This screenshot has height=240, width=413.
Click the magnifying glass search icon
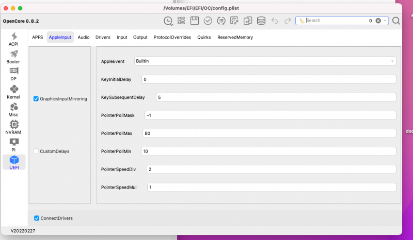point(396,21)
